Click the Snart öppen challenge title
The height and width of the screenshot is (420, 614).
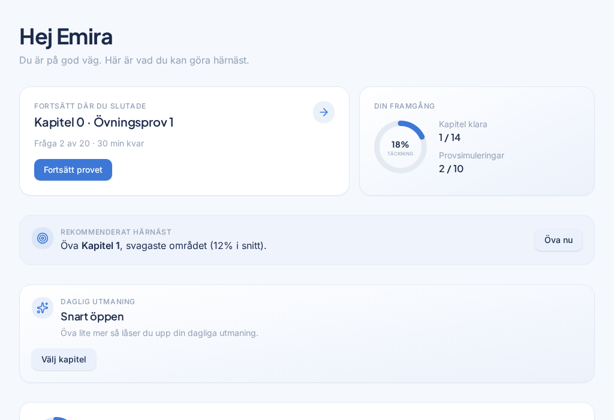point(92,317)
